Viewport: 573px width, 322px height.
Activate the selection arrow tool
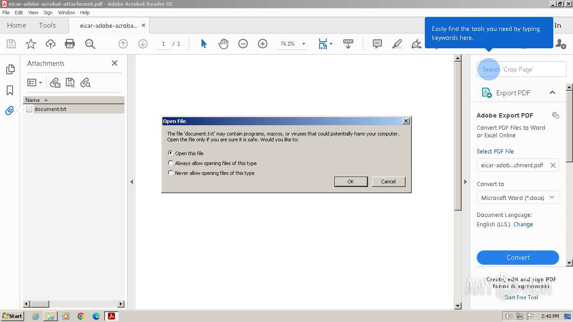click(204, 44)
